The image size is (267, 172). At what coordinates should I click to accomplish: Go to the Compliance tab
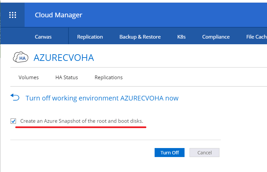click(x=216, y=37)
